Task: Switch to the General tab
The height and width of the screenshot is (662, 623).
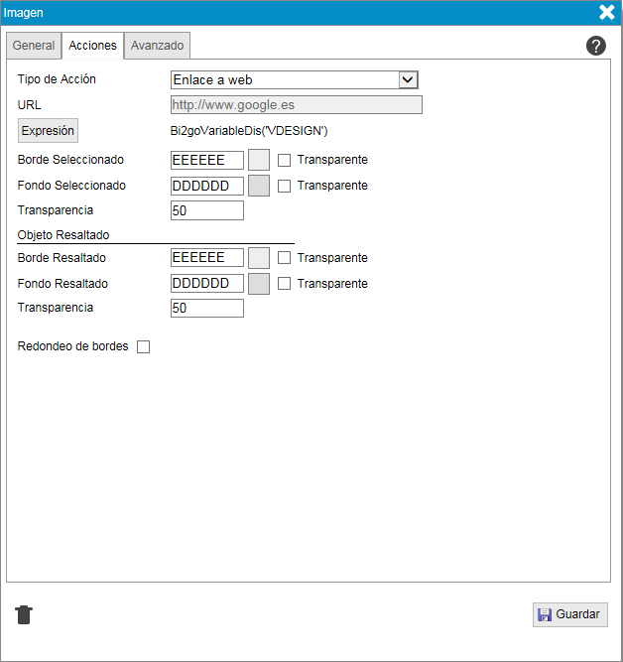Action: [x=34, y=46]
